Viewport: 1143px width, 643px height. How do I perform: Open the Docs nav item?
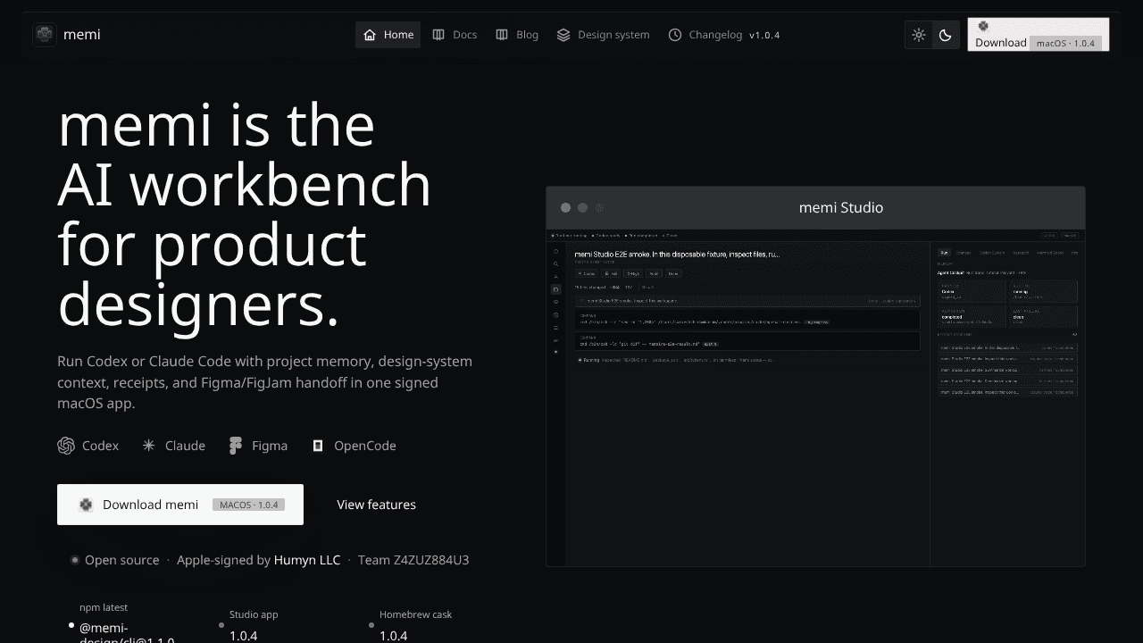pos(455,35)
